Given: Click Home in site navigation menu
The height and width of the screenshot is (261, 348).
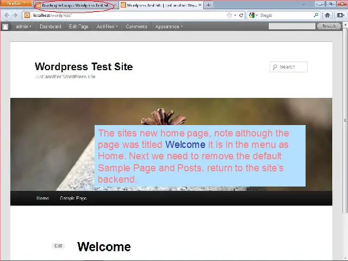Looking at the screenshot, I should click(43, 198).
